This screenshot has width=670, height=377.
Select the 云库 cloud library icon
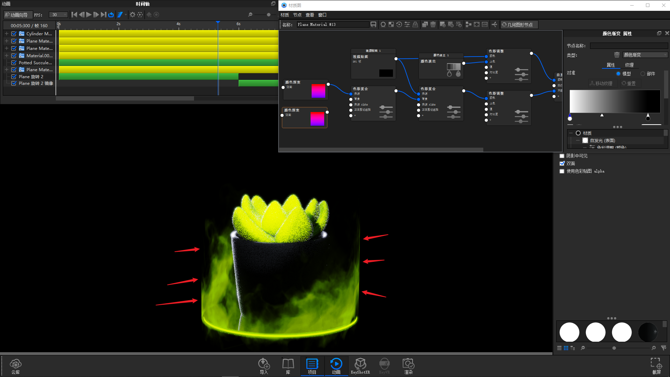click(x=15, y=365)
